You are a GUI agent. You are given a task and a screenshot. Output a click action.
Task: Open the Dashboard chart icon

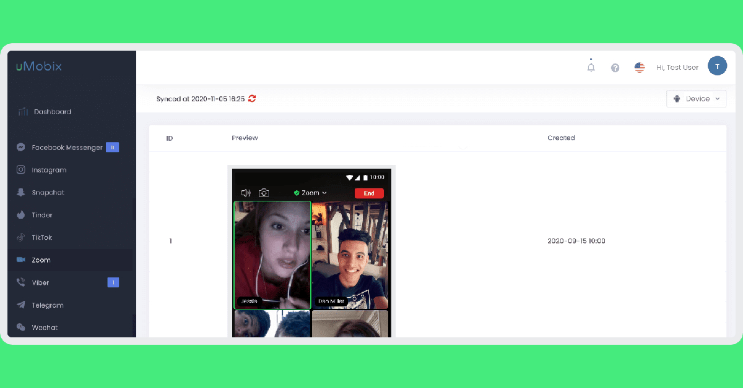point(22,112)
